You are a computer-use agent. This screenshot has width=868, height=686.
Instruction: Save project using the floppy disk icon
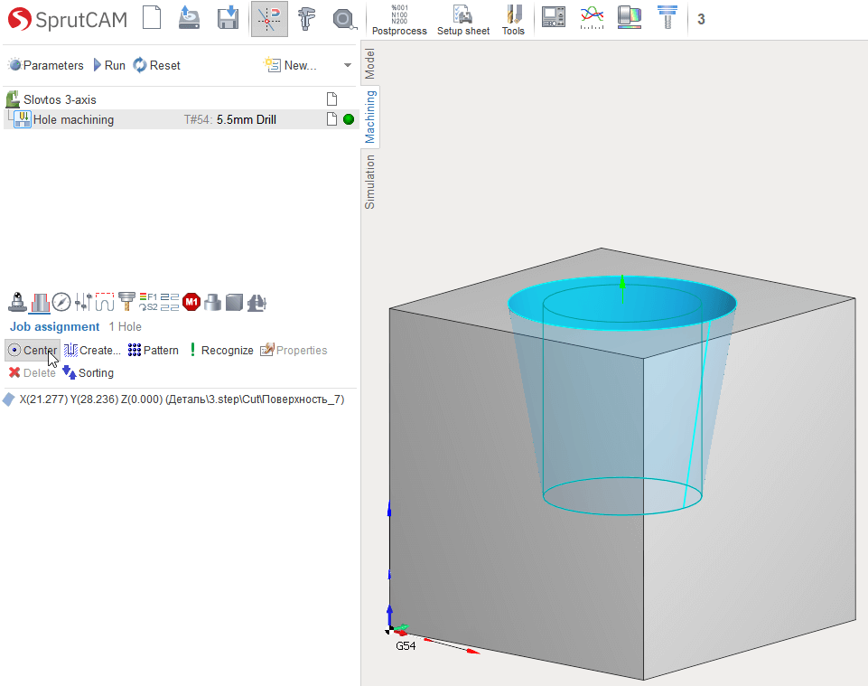click(x=229, y=18)
